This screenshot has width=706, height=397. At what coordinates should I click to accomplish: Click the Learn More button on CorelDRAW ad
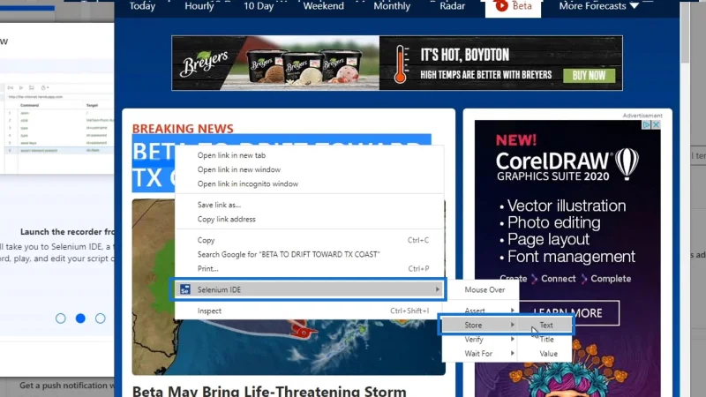point(569,313)
